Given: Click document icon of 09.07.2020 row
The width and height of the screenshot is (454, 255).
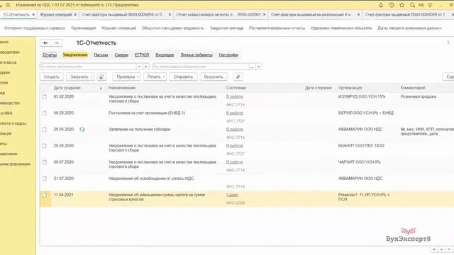Looking at the screenshot, I should click(44, 162).
